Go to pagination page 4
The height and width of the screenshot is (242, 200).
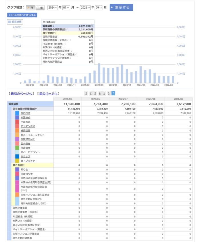point(100,93)
